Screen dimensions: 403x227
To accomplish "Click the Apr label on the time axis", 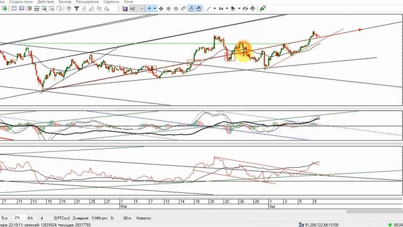I will tap(272, 206).
